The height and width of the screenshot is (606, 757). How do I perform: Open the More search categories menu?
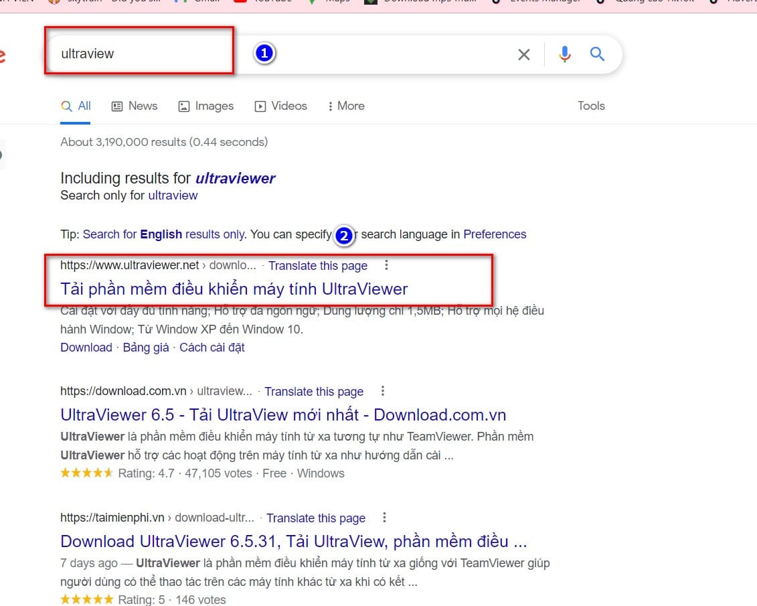[x=346, y=106]
